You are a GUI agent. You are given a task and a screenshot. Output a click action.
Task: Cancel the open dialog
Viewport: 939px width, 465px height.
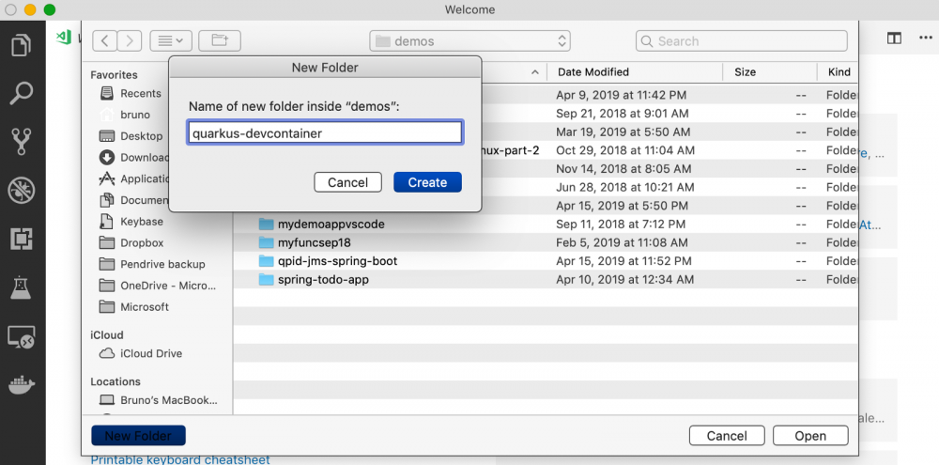[727, 436]
